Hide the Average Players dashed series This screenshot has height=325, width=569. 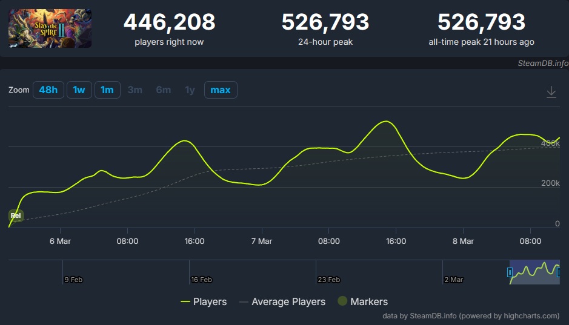(282, 301)
